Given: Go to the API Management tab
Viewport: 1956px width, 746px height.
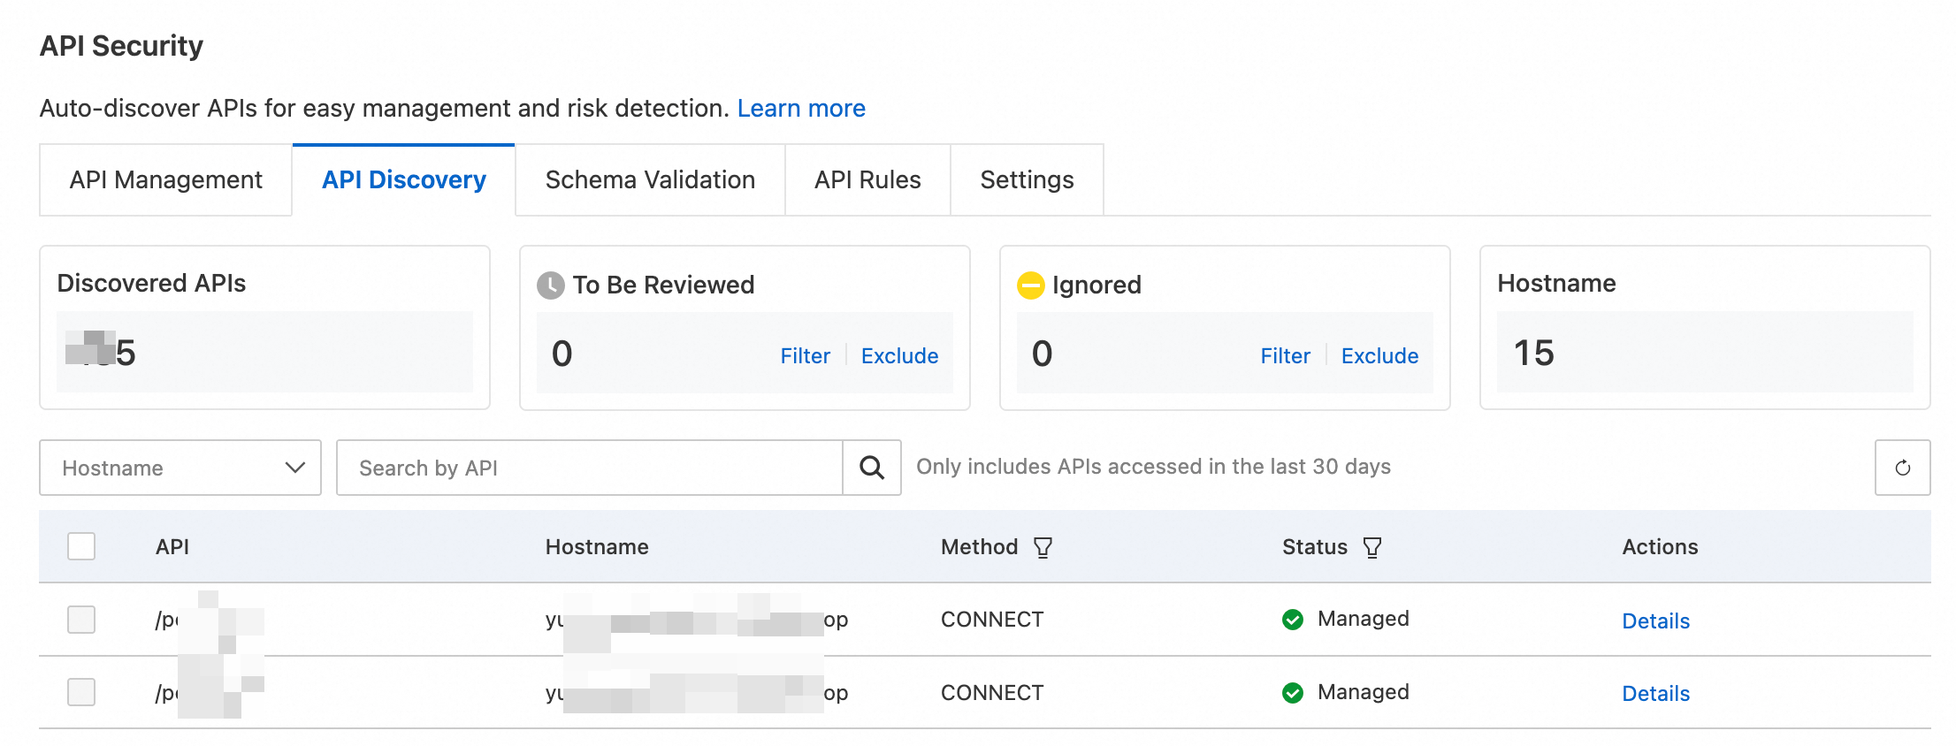Looking at the screenshot, I should click(165, 180).
